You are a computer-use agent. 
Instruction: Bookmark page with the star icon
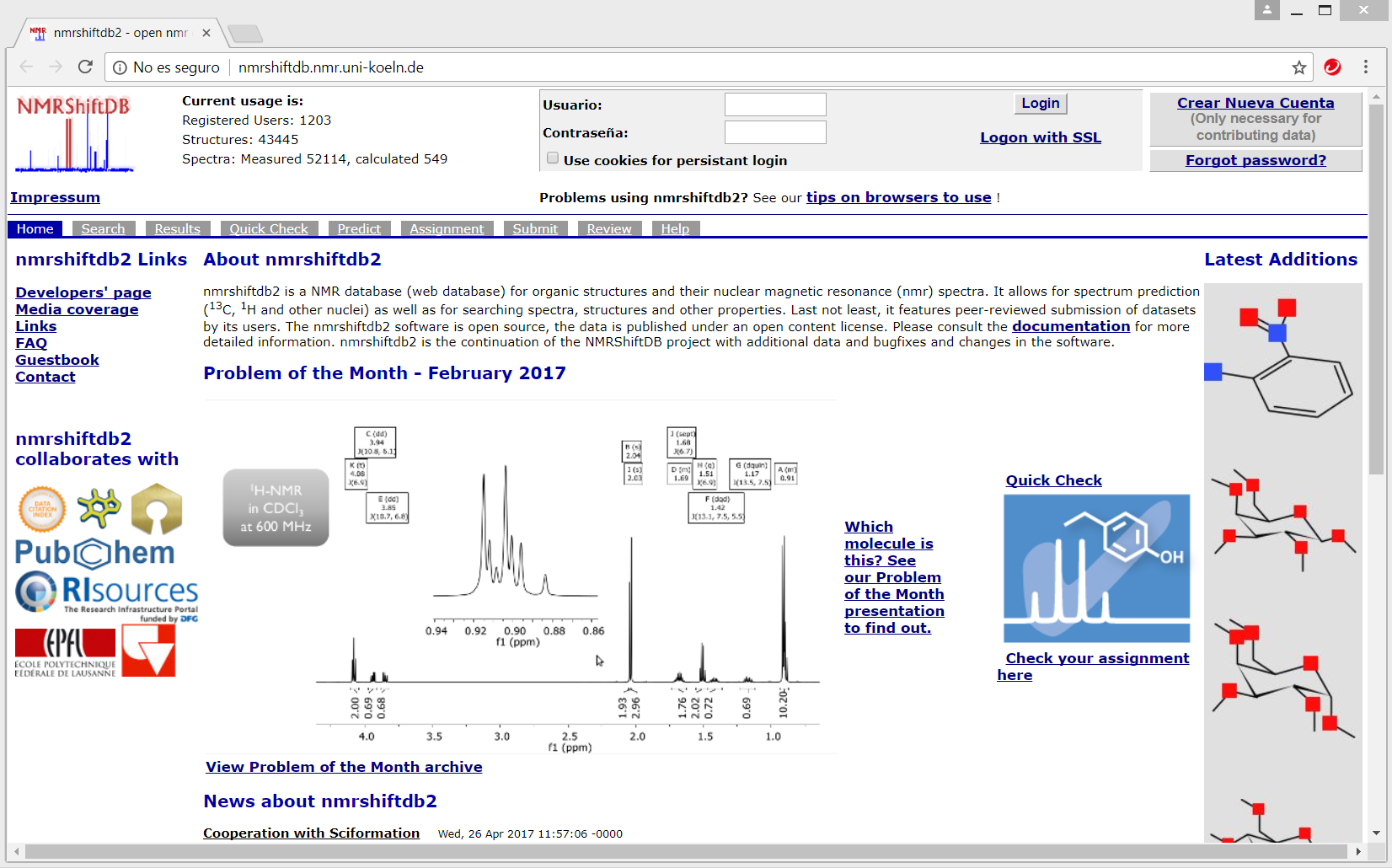point(1299,67)
